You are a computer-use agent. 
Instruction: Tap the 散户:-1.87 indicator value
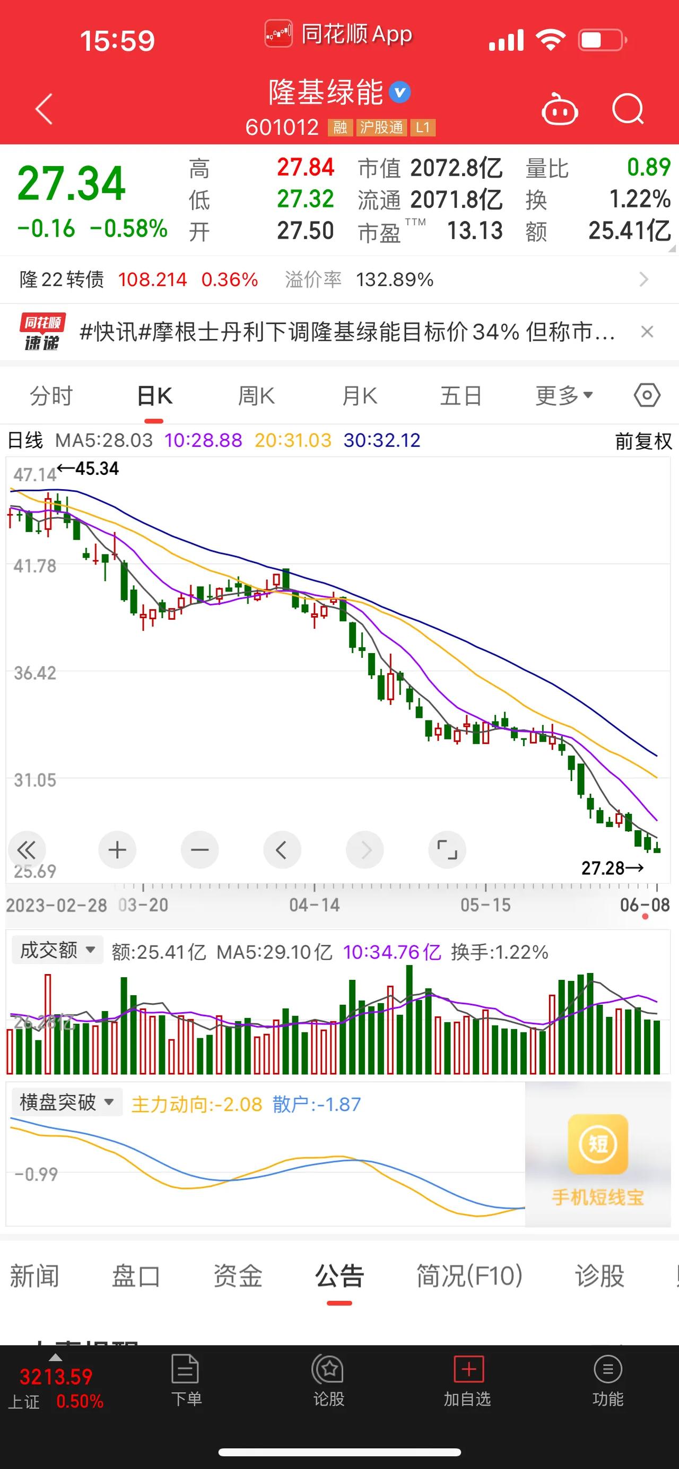(x=316, y=1104)
